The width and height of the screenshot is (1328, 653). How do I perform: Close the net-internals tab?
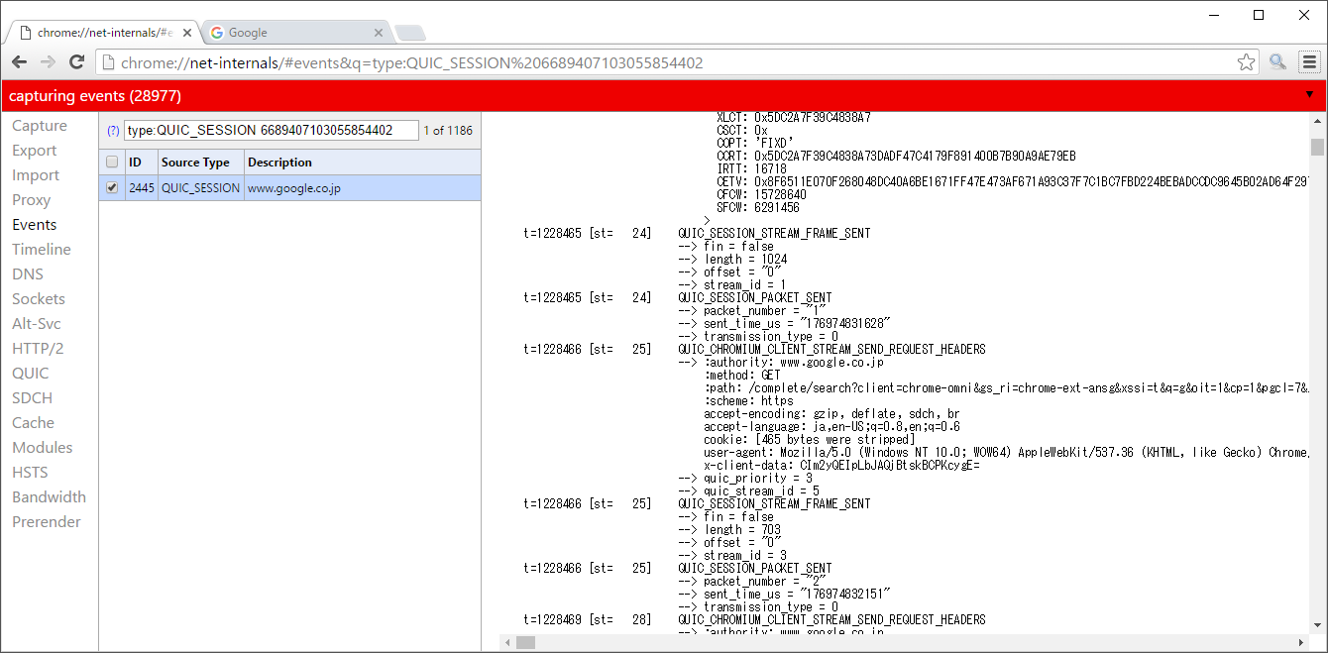click(187, 33)
